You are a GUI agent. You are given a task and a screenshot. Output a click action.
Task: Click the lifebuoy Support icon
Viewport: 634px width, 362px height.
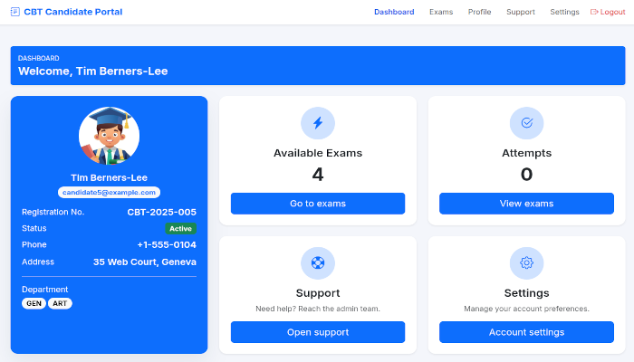coord(318,263)
